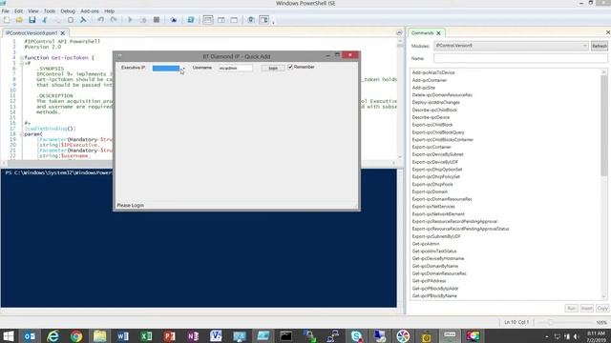Click the Run button in Commands pane
This screenshot has height=343, width=611.
point(572,308)
